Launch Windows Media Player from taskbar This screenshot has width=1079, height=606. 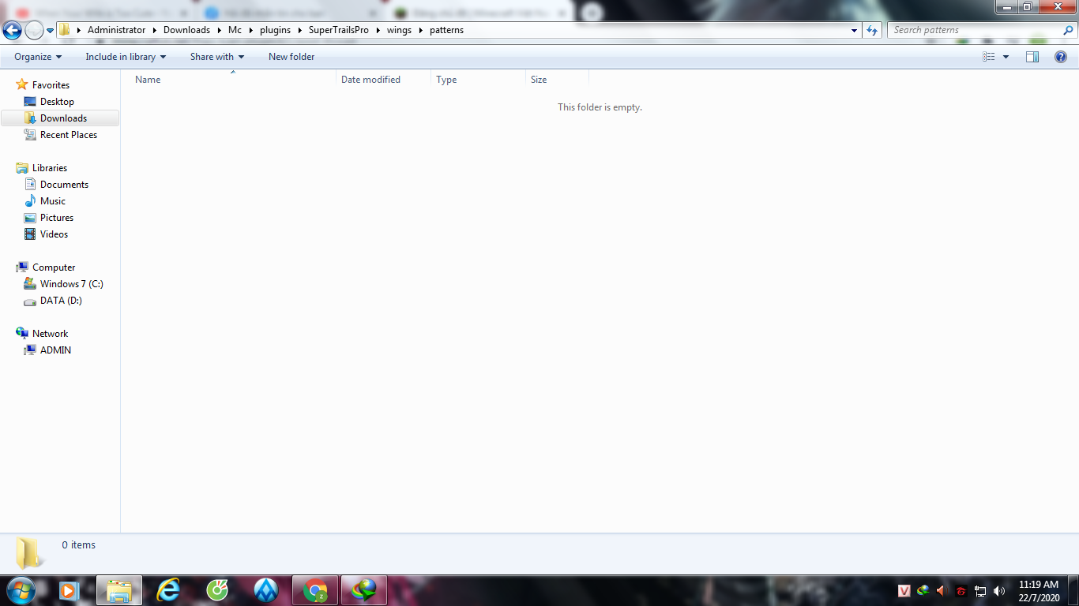pos(70,590)
